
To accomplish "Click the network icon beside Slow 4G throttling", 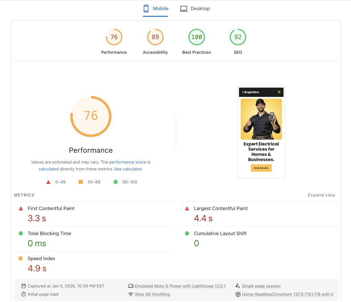I will coord(131,294).
